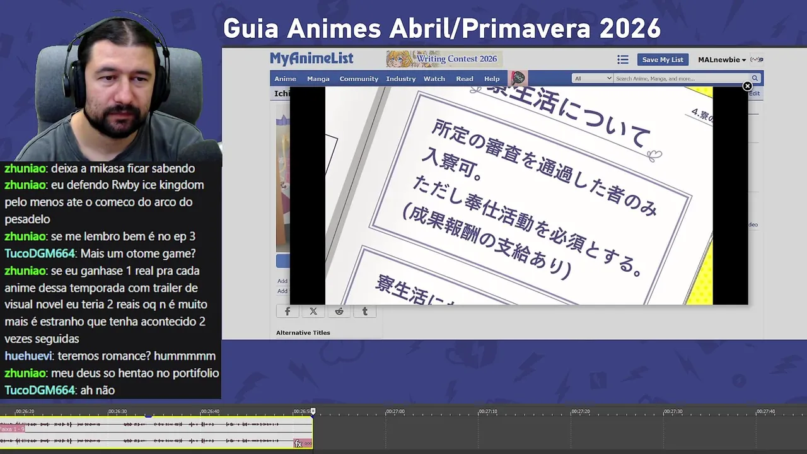Click timeline ruler at 00:26:30
This screenshot has width=807, height=454.
tap(117, 411)
